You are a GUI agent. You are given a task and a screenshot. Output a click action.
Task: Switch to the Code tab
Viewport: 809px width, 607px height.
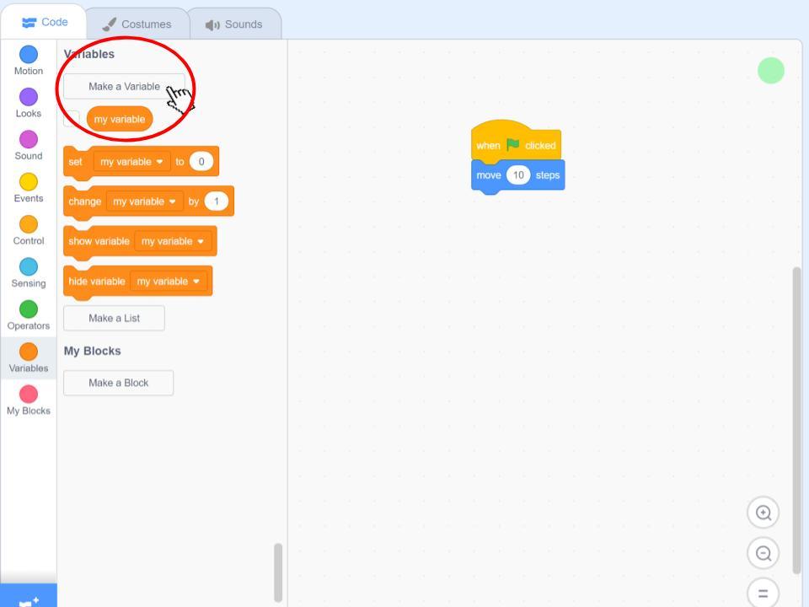(45, 22)
